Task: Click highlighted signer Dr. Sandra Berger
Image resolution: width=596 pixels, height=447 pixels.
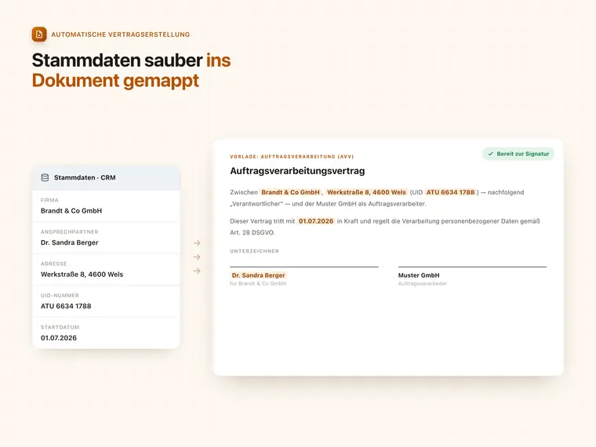Action: (x=259, y=275)
